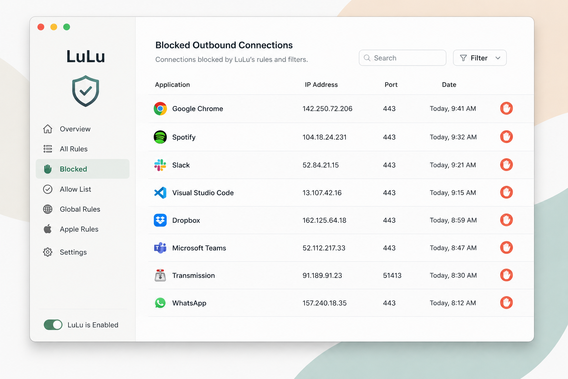Click the magnifier icon in Search field

(367, 58)
